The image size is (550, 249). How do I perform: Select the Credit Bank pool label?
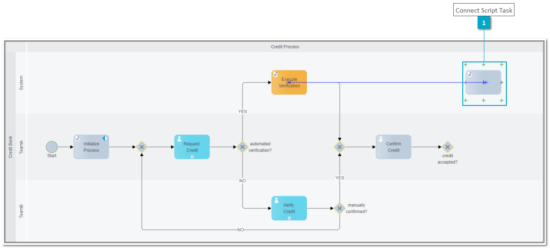click(10, 147)
